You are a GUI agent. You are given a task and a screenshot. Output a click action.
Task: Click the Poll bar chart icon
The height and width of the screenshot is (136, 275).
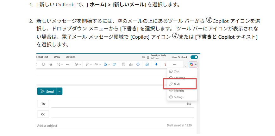tap(131, 64)
